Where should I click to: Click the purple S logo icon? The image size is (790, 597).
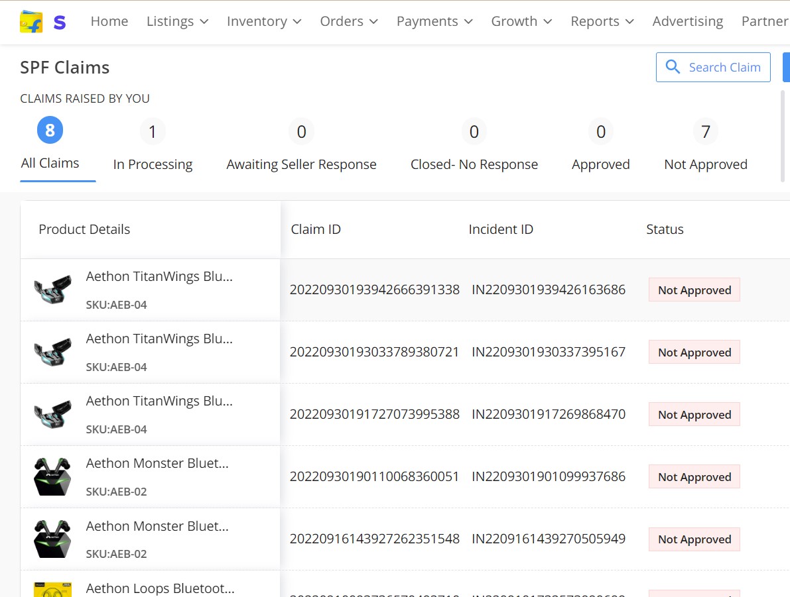tap(60, 22)
